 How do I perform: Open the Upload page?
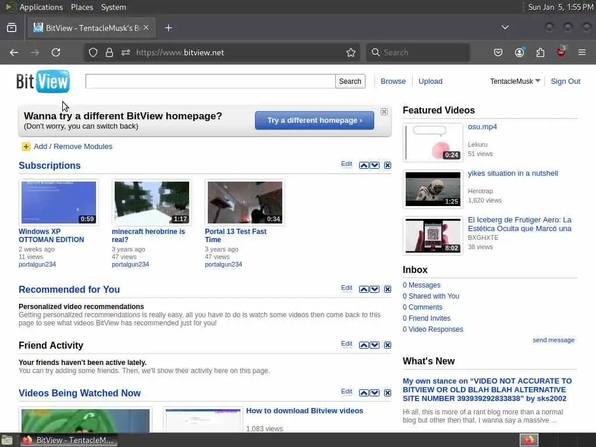coord(430,81)
